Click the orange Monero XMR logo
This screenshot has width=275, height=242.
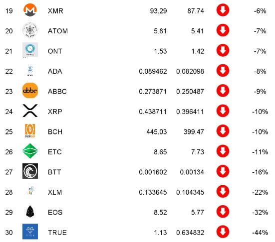[x=30, y=10]
